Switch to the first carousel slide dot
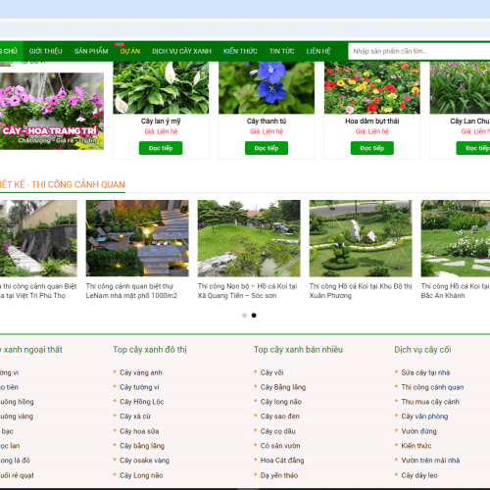This screenshot has height=490, width=490. coord(244,316)
